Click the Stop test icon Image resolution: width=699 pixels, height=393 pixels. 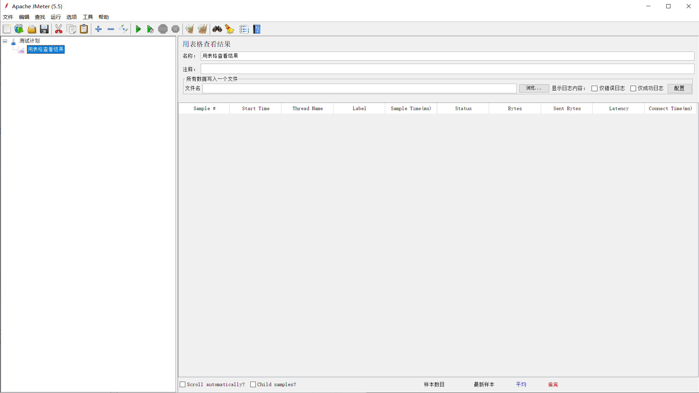[163, 29]
